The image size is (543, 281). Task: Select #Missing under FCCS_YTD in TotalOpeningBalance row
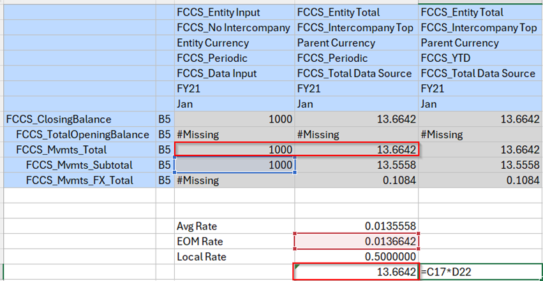pyautogui.click(x=480, y=134)
